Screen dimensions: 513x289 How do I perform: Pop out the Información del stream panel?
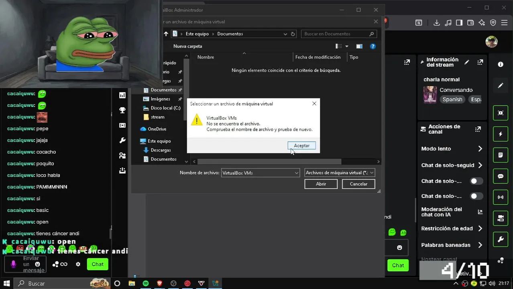(x=480, y=62)
